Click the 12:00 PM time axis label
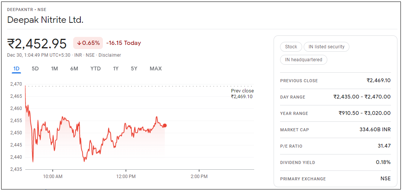The width and height of the screenshot is (402, 191). coord(126,177)
